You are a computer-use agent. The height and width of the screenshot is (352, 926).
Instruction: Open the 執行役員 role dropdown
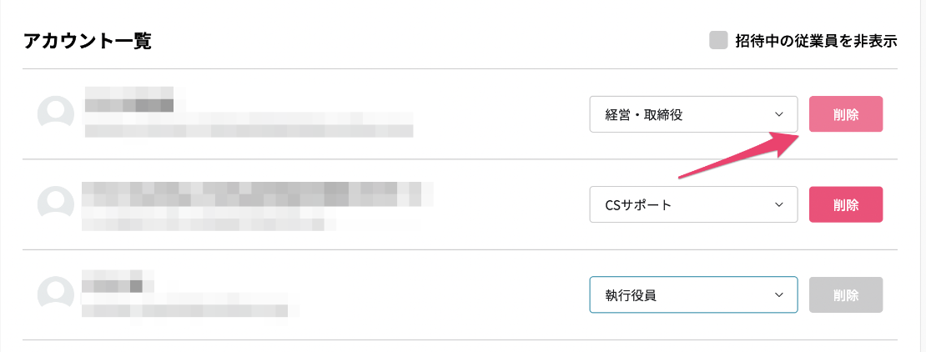click(694, 294)
